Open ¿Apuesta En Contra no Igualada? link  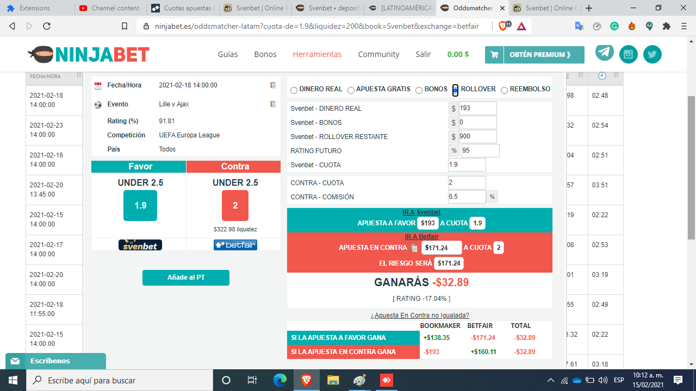pos(420,316)
